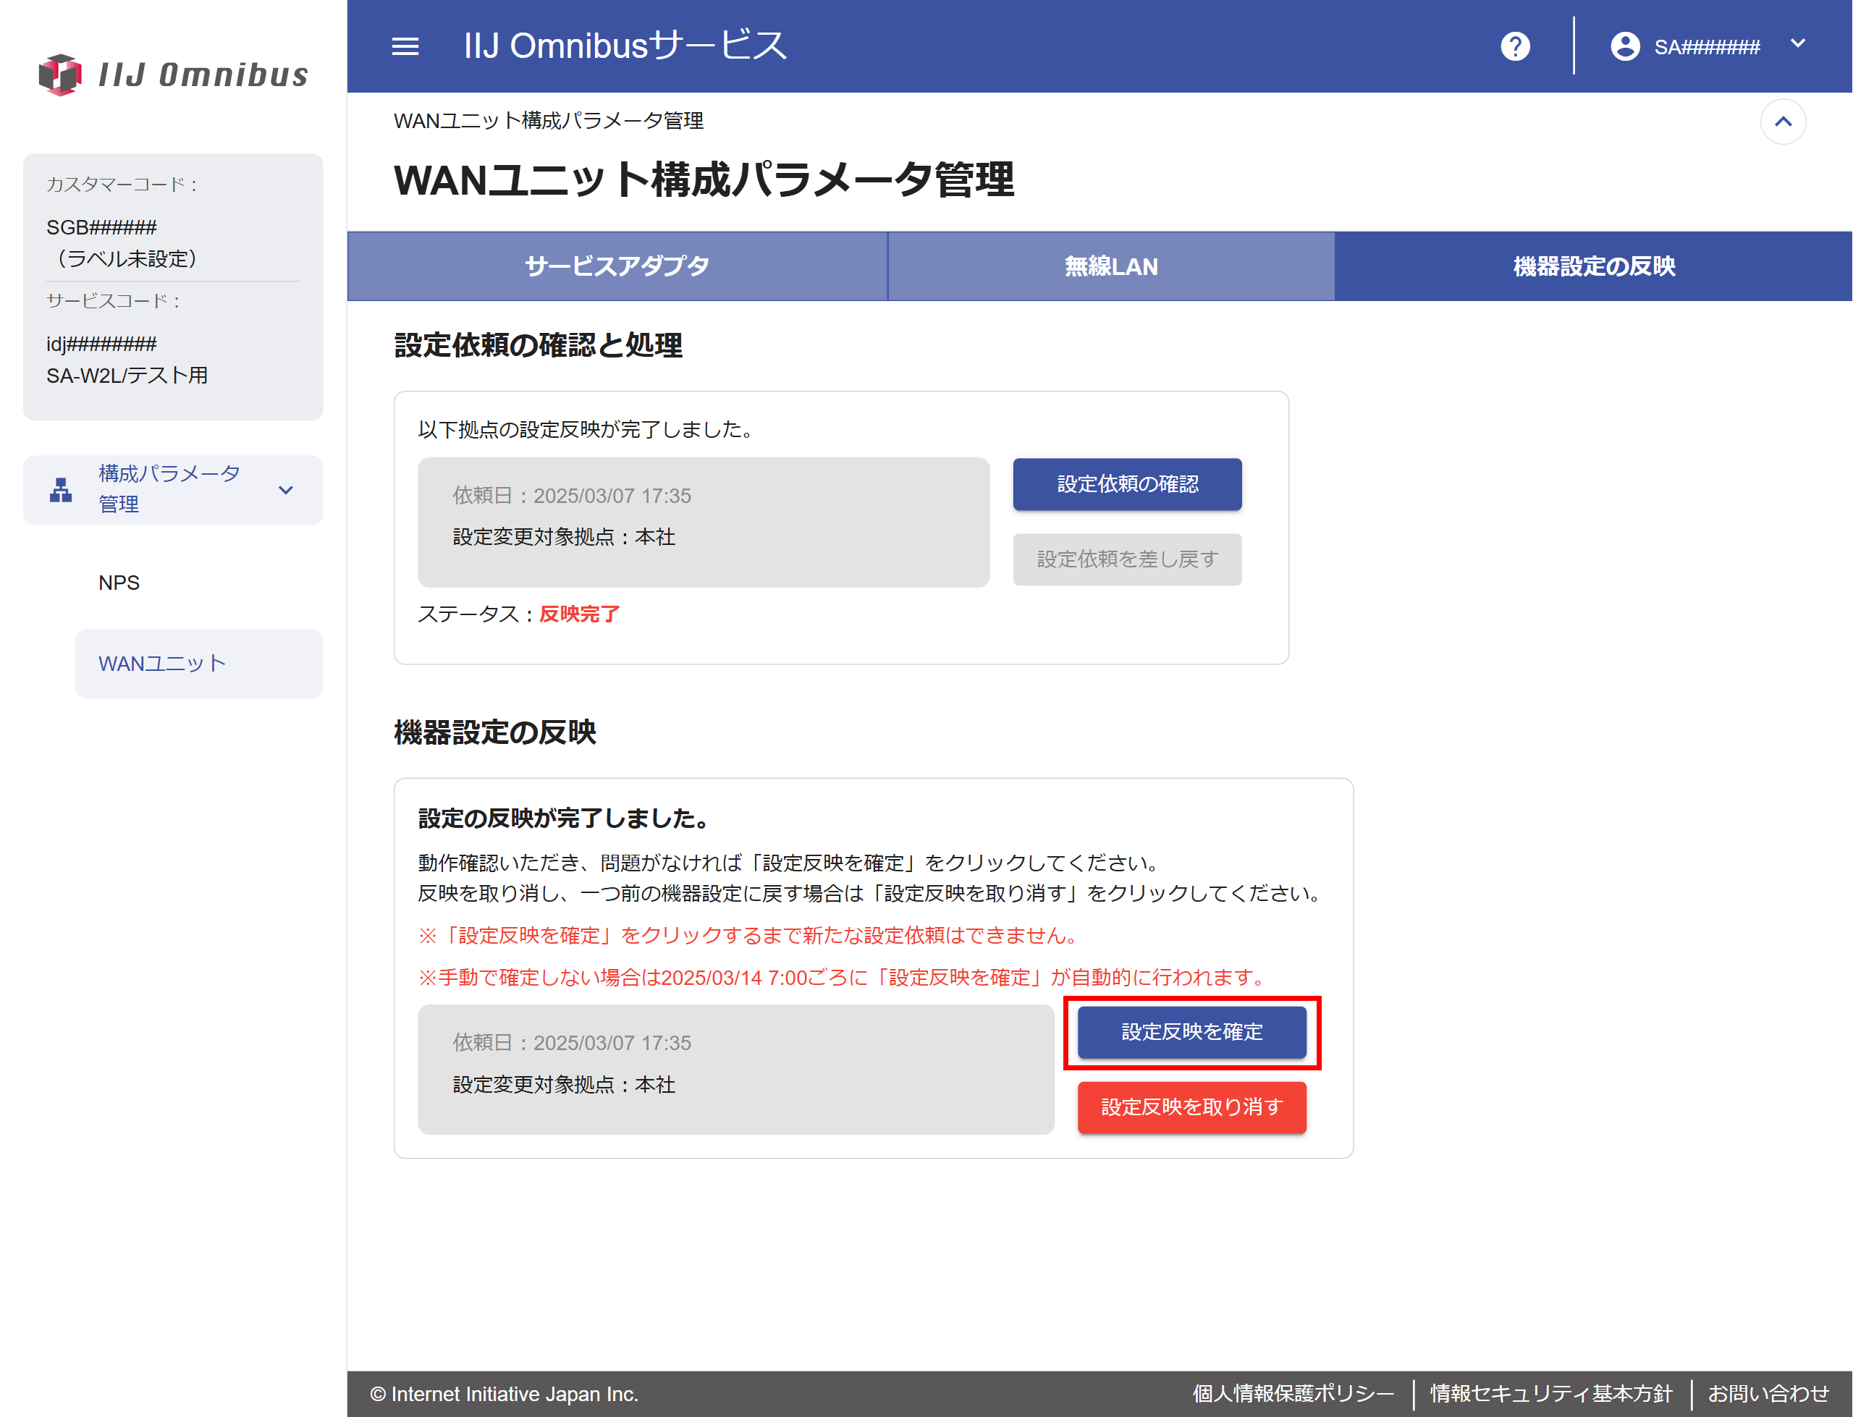Click the 反映完了 status text
The width and height of the screenshot is (1853, 1417).
580,614
